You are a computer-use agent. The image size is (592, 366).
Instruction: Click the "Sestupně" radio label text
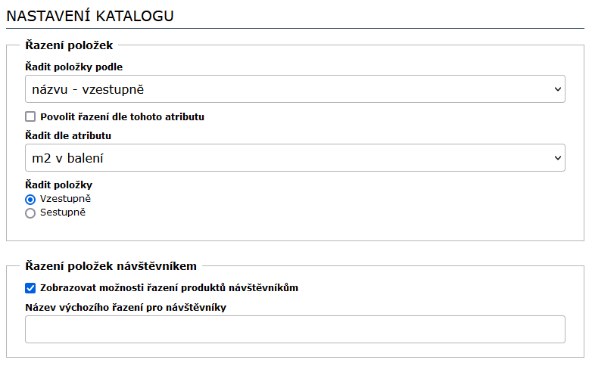coord(63,212)
